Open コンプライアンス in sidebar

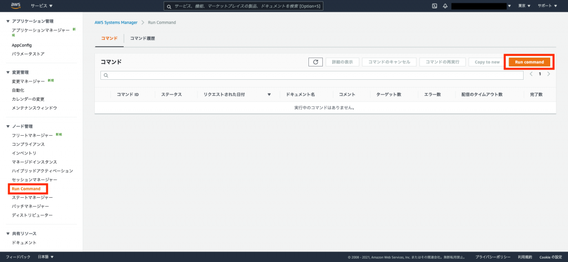[28, 144]
